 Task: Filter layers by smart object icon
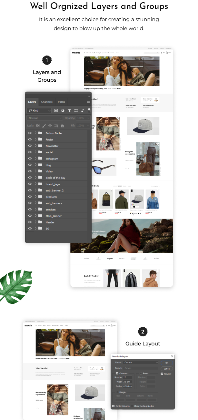[x=83, y=110]
